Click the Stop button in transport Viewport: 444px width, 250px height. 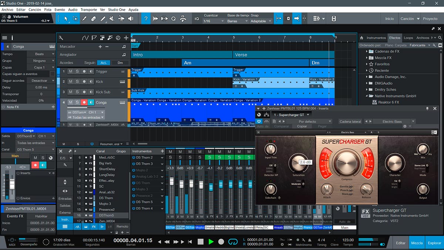pyautogui.click(x=200, y=242)
